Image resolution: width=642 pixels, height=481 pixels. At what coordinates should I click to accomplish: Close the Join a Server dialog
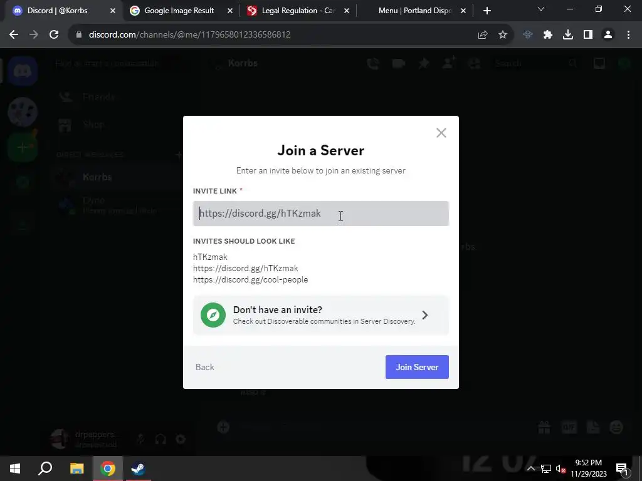coord(441,133)
